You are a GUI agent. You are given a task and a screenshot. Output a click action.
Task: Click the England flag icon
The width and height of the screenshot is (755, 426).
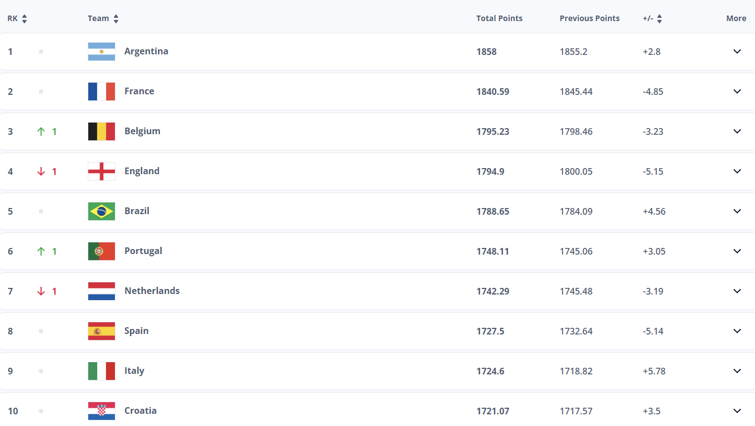click(102, 171)
